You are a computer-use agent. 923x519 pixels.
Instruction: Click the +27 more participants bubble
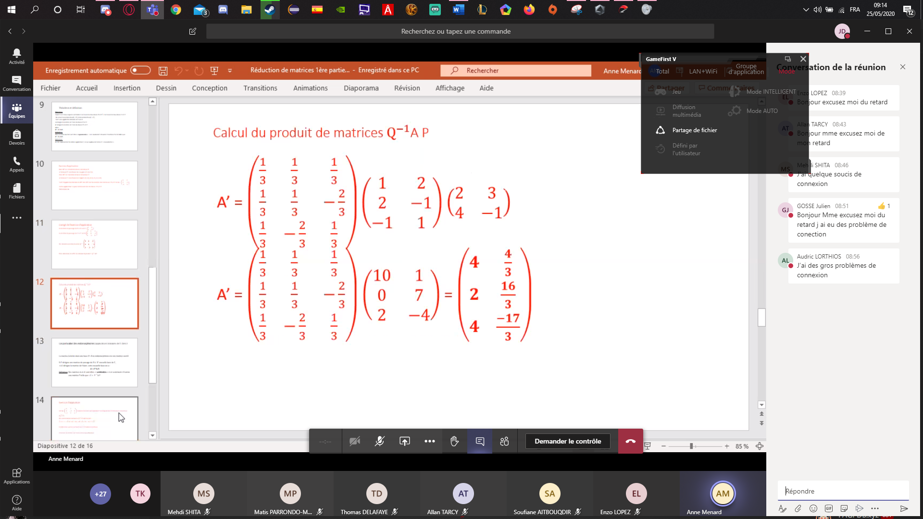[x=100, y=494]
